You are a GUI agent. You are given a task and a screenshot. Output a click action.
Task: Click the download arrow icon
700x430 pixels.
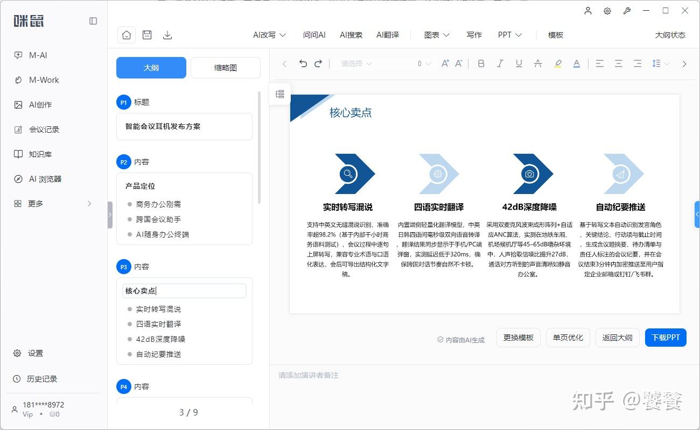coord(167,35)
